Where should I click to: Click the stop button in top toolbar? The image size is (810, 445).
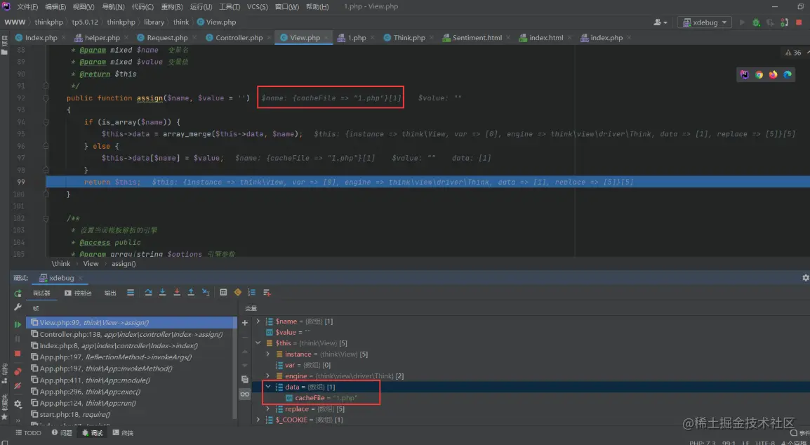click(x=799, y=22)
